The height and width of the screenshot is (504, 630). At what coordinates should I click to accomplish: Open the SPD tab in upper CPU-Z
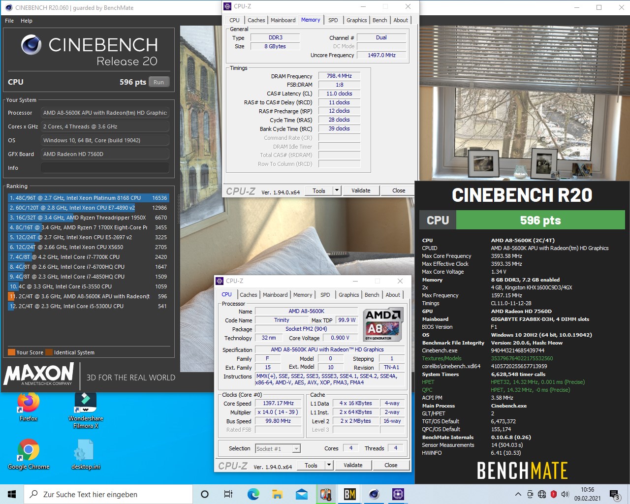point(333,20)
